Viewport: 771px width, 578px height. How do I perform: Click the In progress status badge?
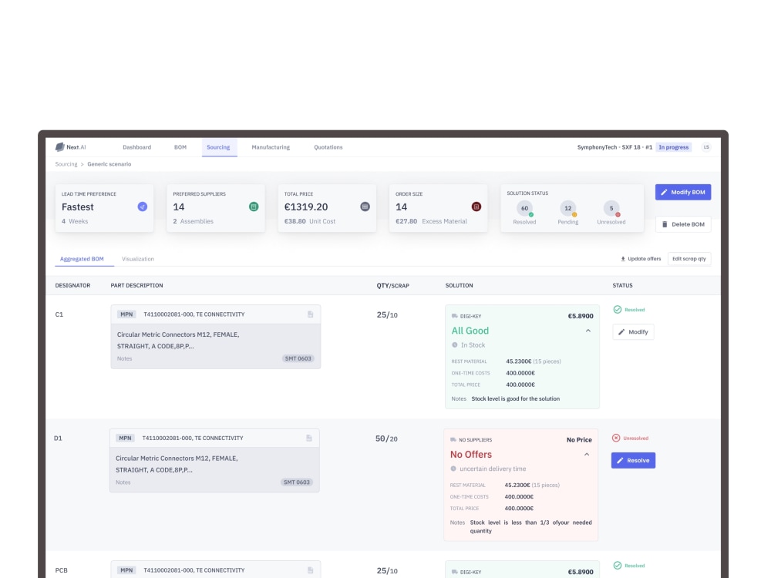click(x=673, y=147)
